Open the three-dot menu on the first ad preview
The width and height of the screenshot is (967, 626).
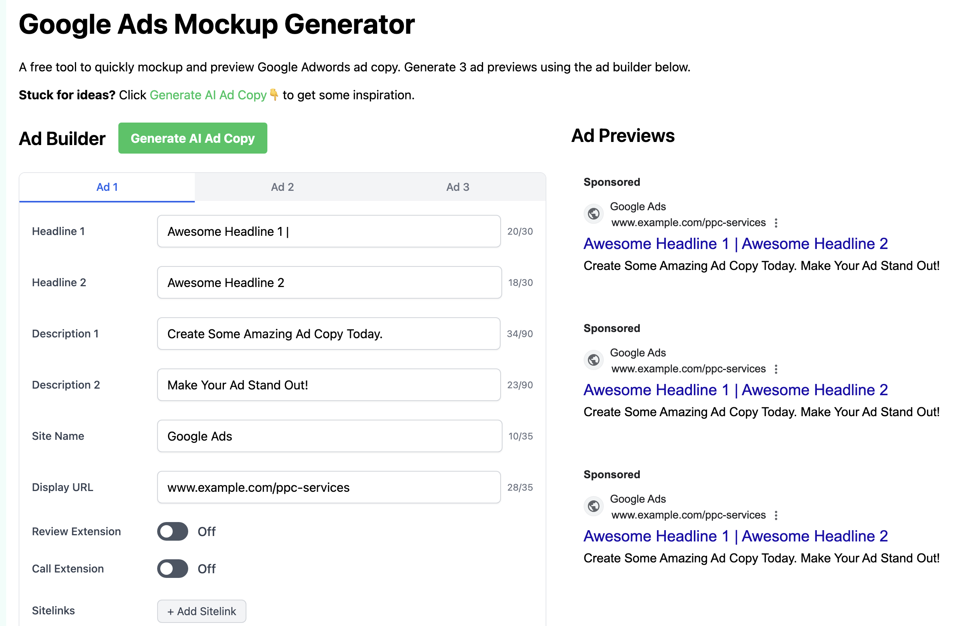pyautogui.click(x=776, y=223)
